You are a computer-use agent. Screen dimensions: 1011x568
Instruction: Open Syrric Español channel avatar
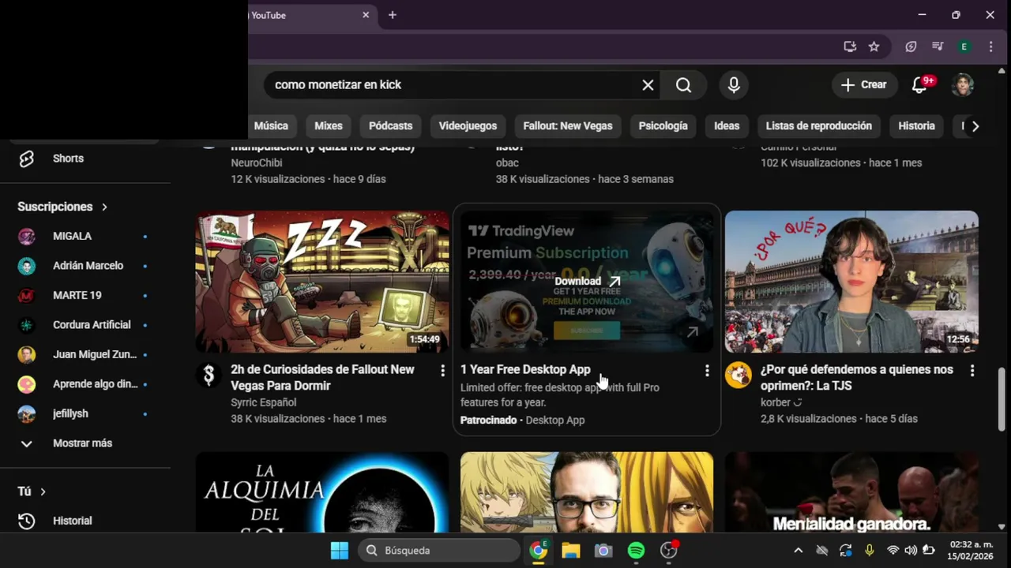pos(209,376)
